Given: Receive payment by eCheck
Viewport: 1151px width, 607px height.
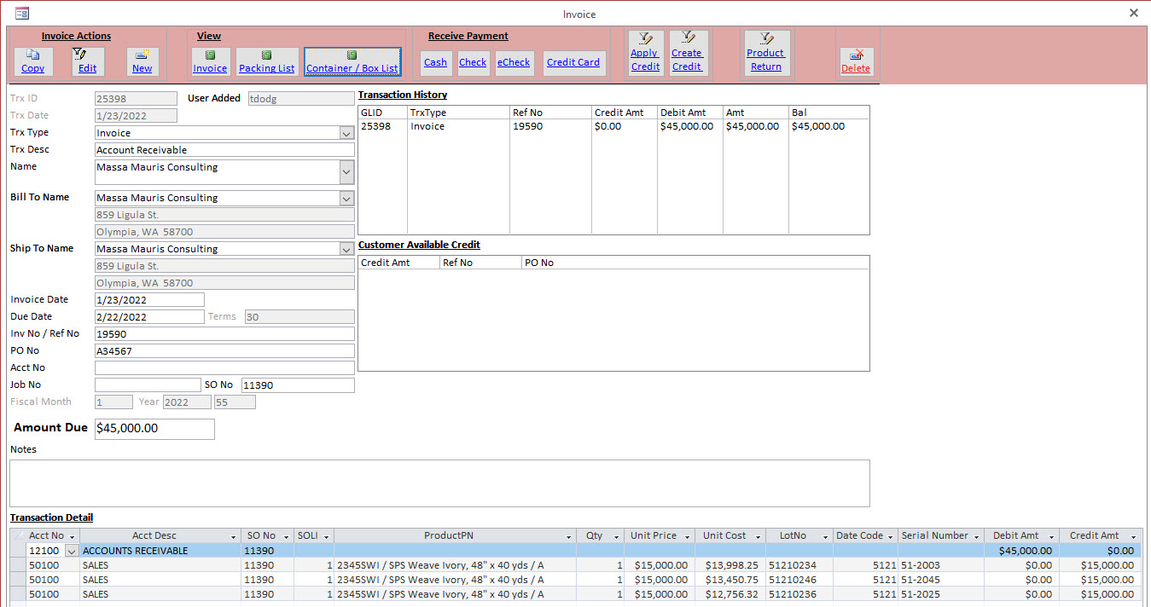Looking at the screenshot, I should (514, 63).
